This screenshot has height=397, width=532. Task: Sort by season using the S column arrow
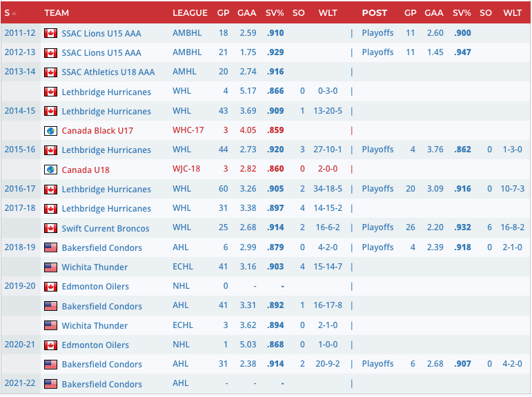point(14,13)
